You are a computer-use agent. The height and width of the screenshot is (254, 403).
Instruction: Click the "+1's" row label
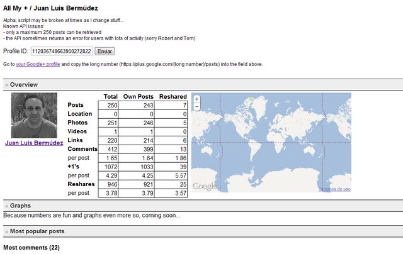[x=73, y=167]
